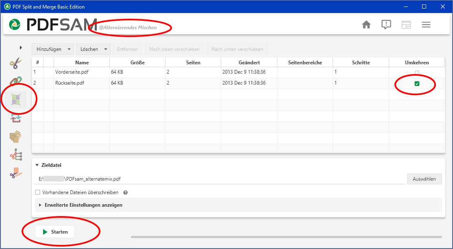
Task: Select the Extract pages tool icon
Action: click(15, 136)
